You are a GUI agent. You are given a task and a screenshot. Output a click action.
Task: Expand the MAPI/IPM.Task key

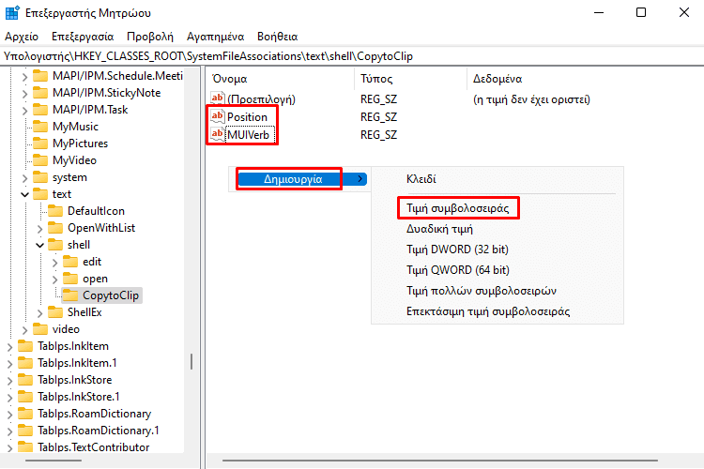pos(24,111)
